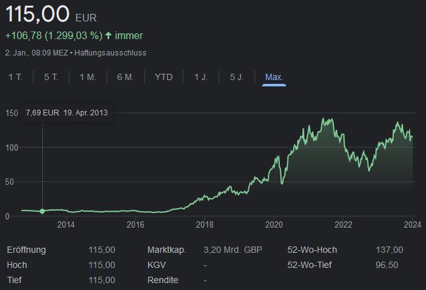Image resolution: width=426 pixels, height=290 pixels.
Task: Open the 1 J. chart range
Action: [x=201, y=77]
